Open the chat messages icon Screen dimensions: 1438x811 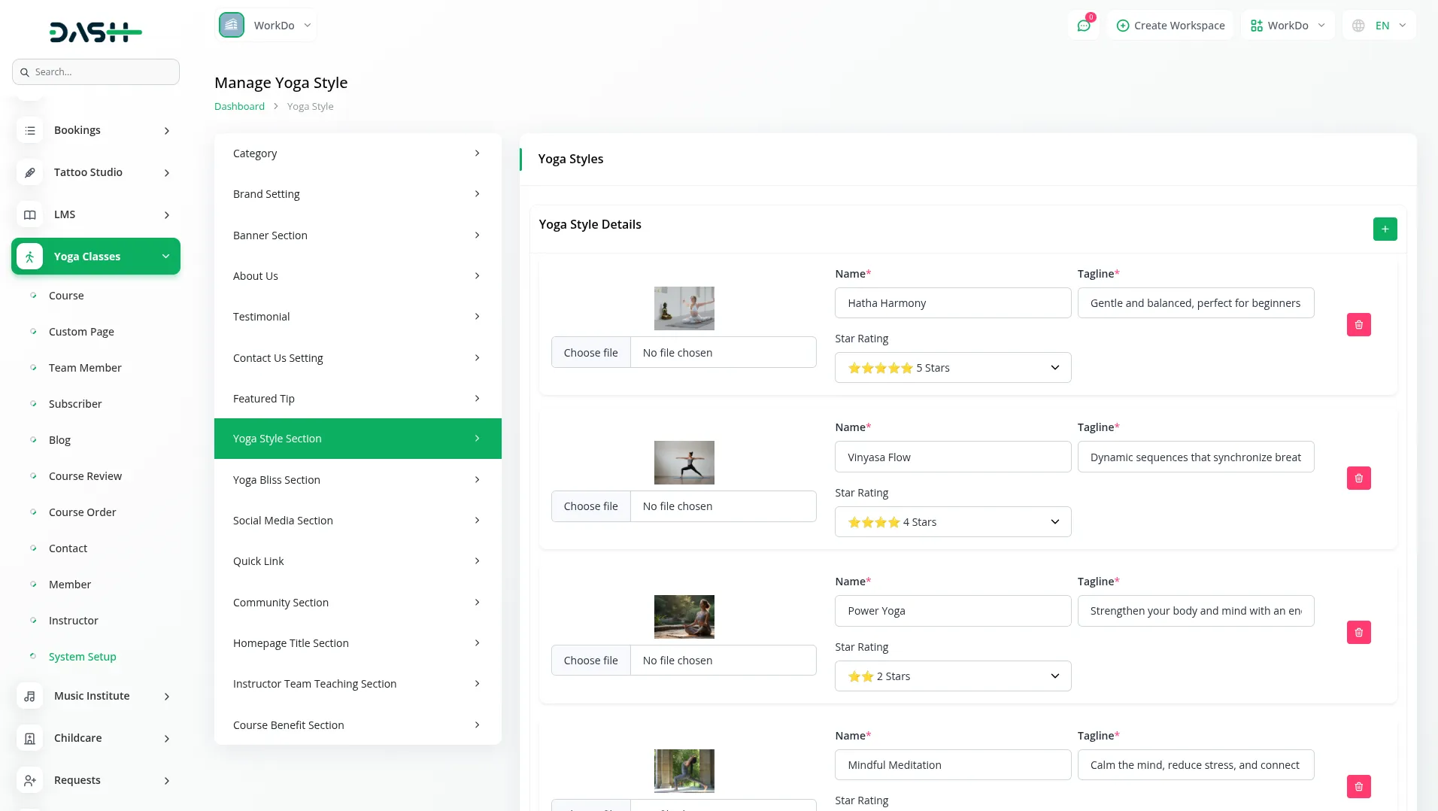[1084, 26]
